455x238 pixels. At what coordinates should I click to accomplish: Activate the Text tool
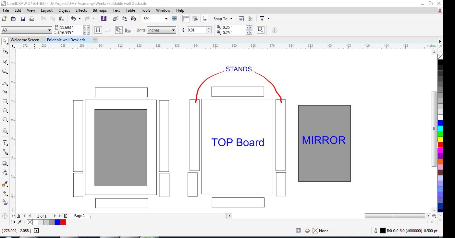(5, 131)
